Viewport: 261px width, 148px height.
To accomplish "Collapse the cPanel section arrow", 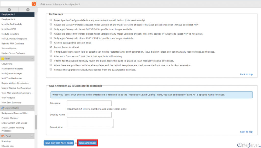I will pyautogui.click(x=32, y=136).
